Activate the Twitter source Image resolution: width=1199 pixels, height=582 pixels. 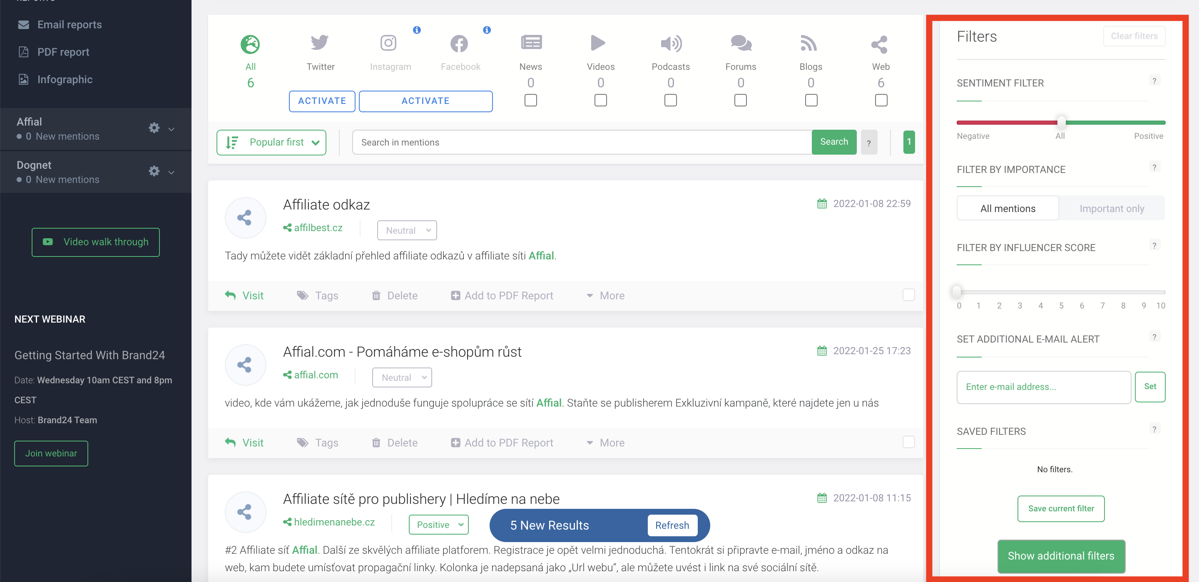point(322,101)
